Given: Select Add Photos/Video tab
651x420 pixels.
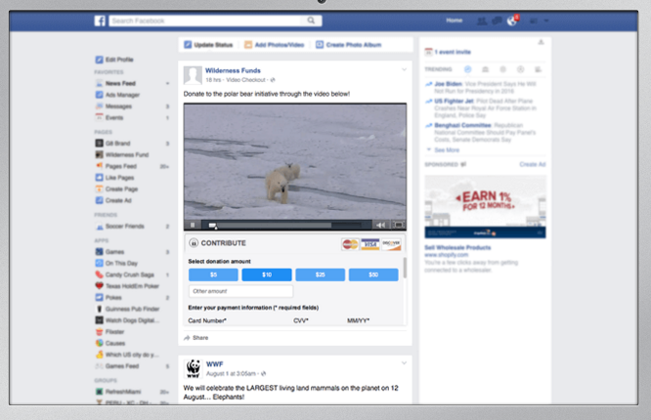Looking at the screenshot, I should click(x=274, y=45).
